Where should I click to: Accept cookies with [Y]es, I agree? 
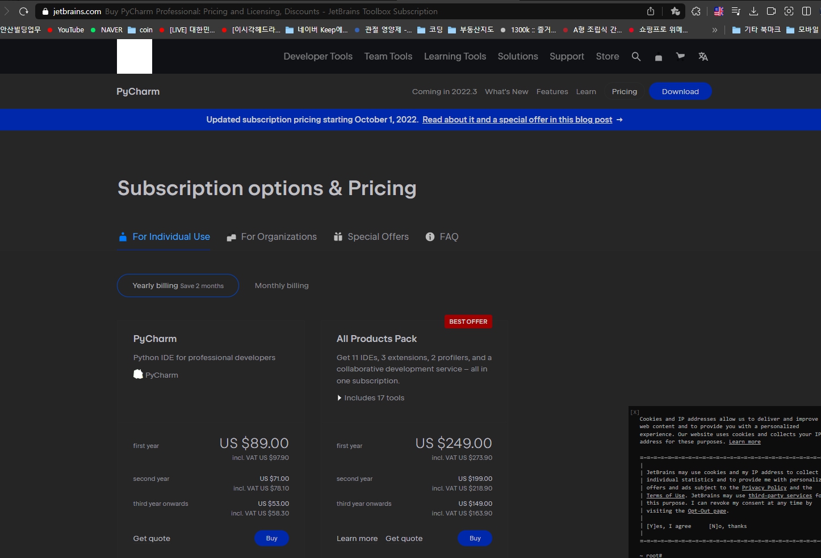coord(669,526)
